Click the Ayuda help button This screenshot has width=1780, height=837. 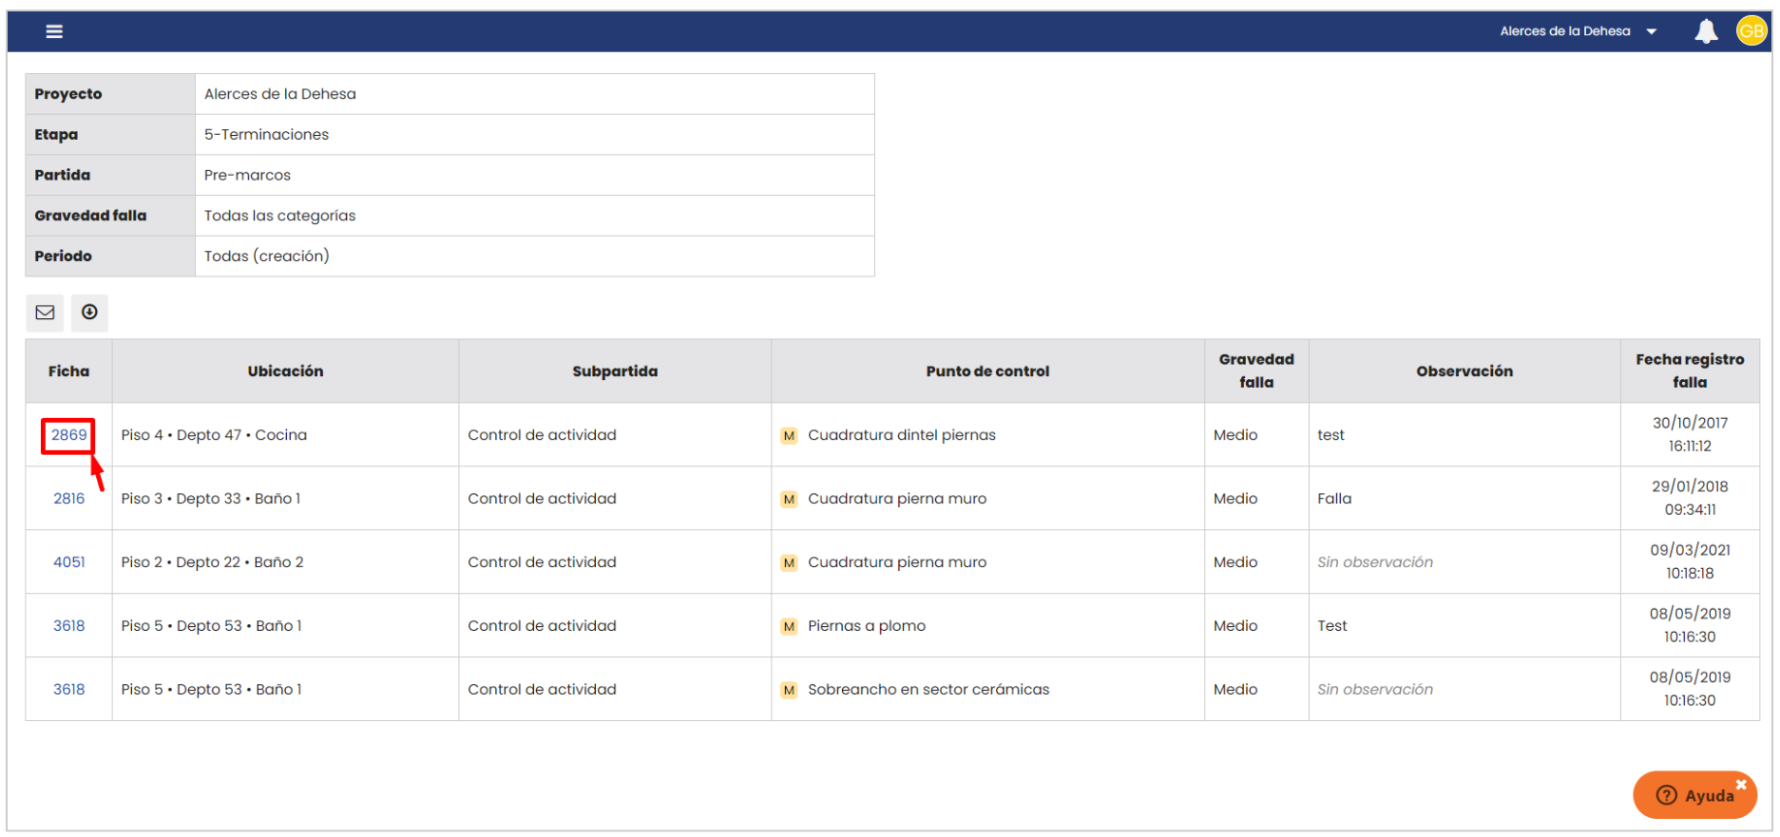tap(1694, 796)
